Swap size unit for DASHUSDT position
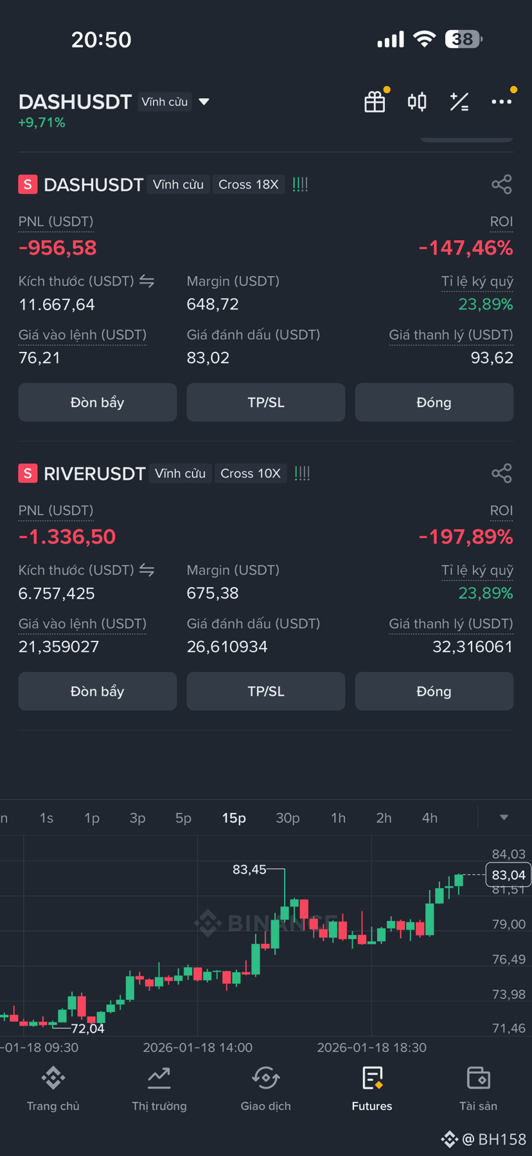The height and width of the screenshot is (1156, 532). (146, 281)
